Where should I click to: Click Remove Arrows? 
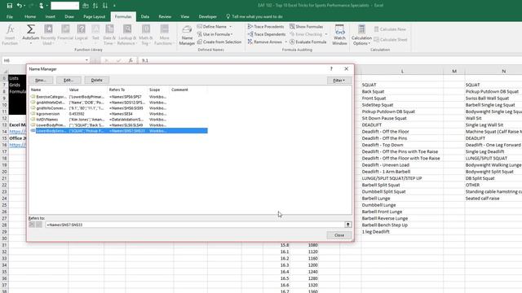(x=264, y=42)
